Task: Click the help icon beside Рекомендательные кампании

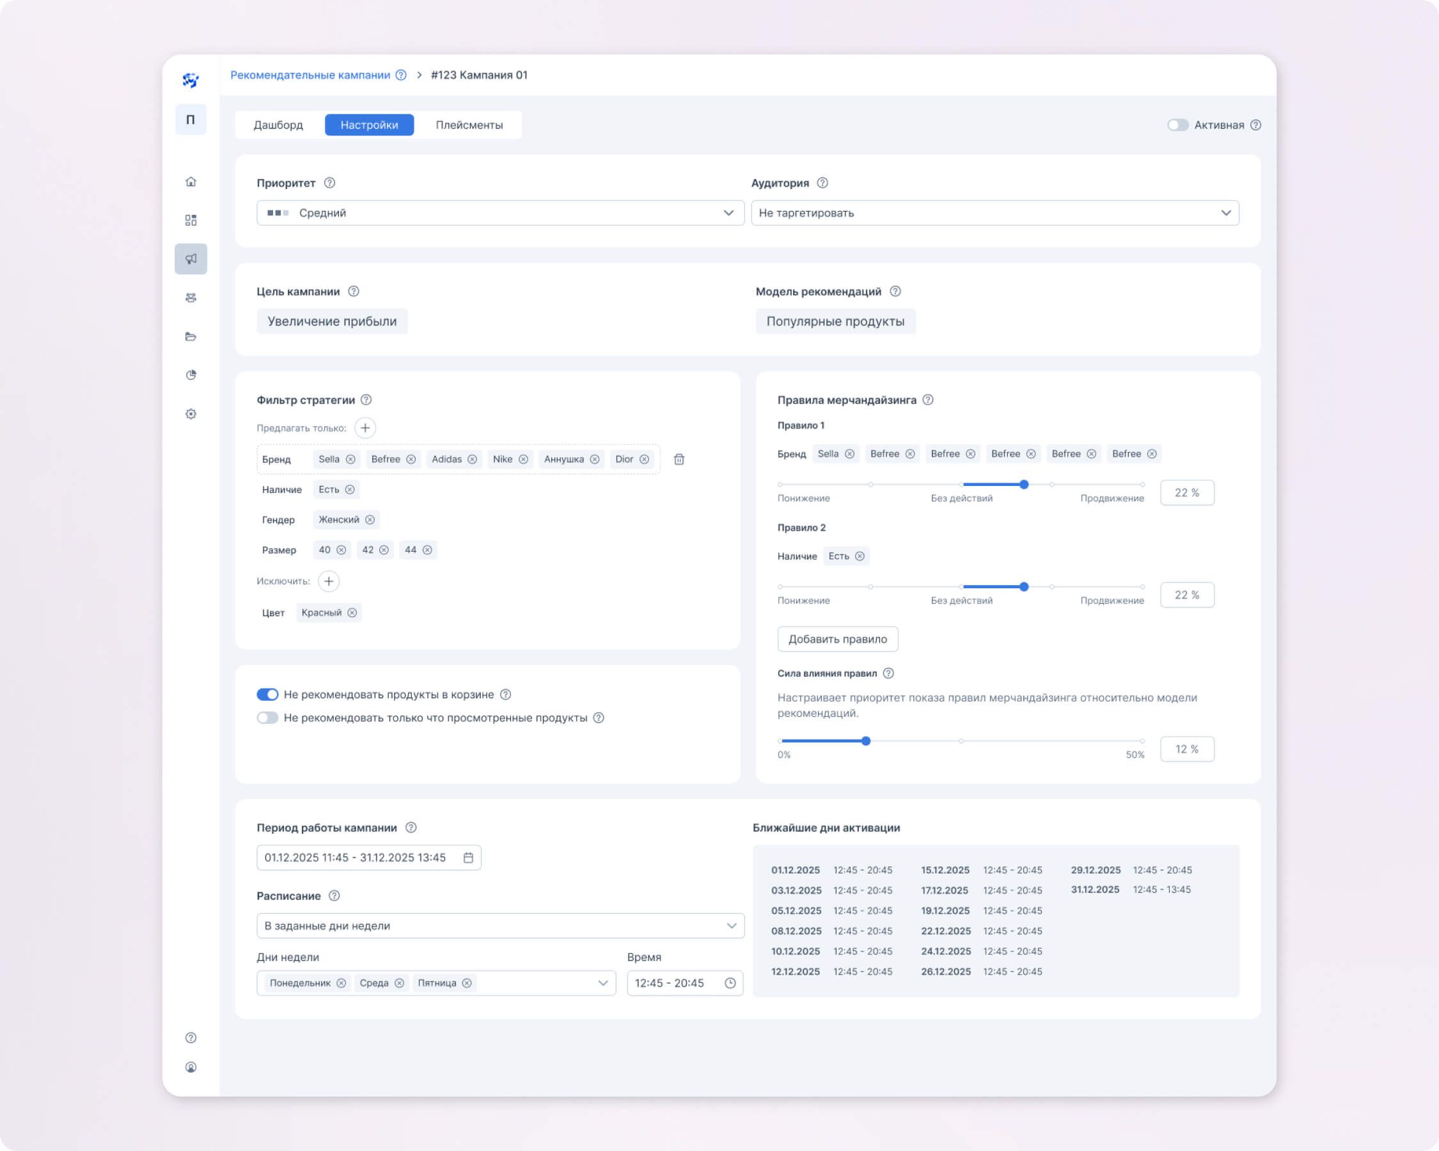Action: (x=401, y=75)
